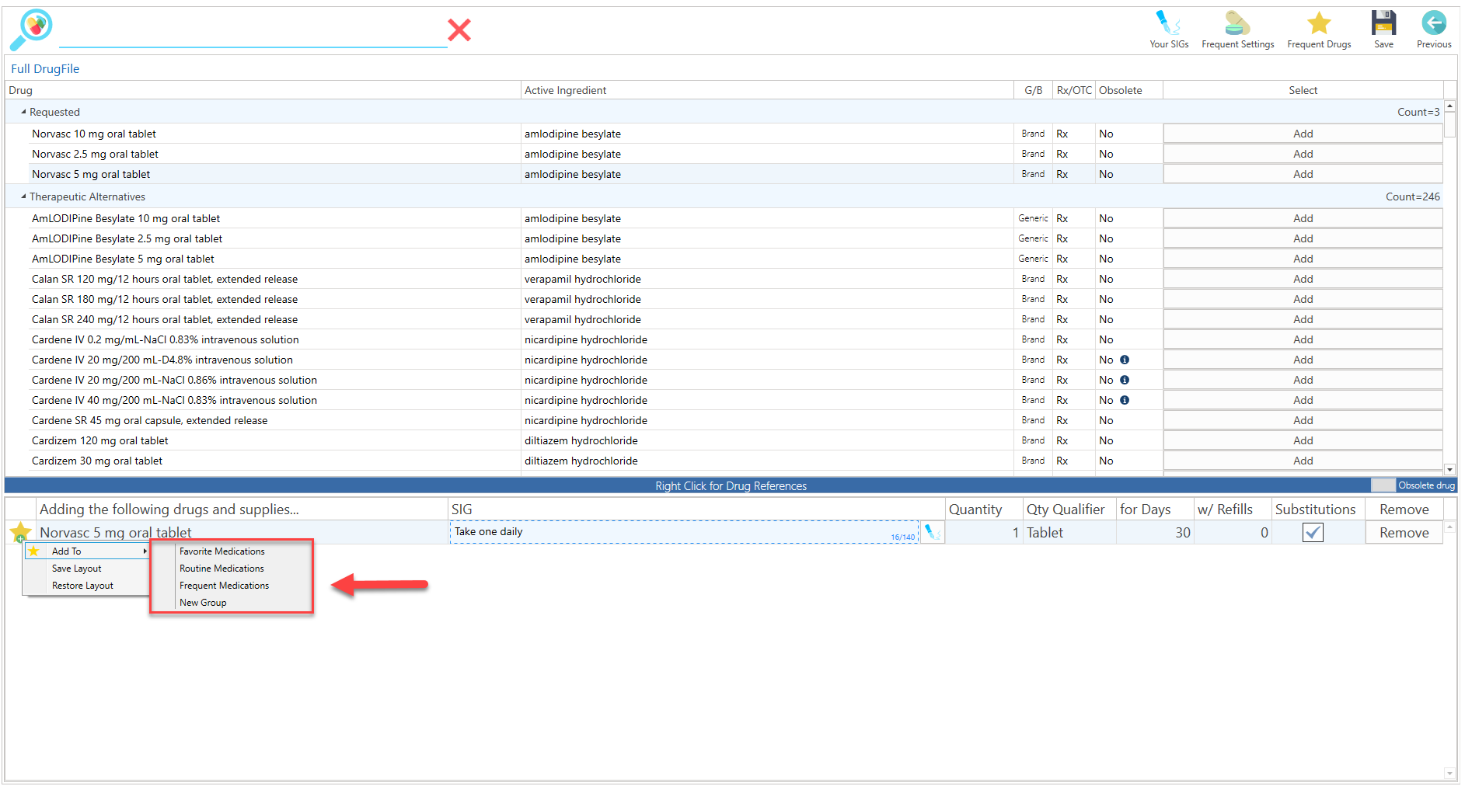Toggle the Obsolete drug switch

[x=1383, y=485]
